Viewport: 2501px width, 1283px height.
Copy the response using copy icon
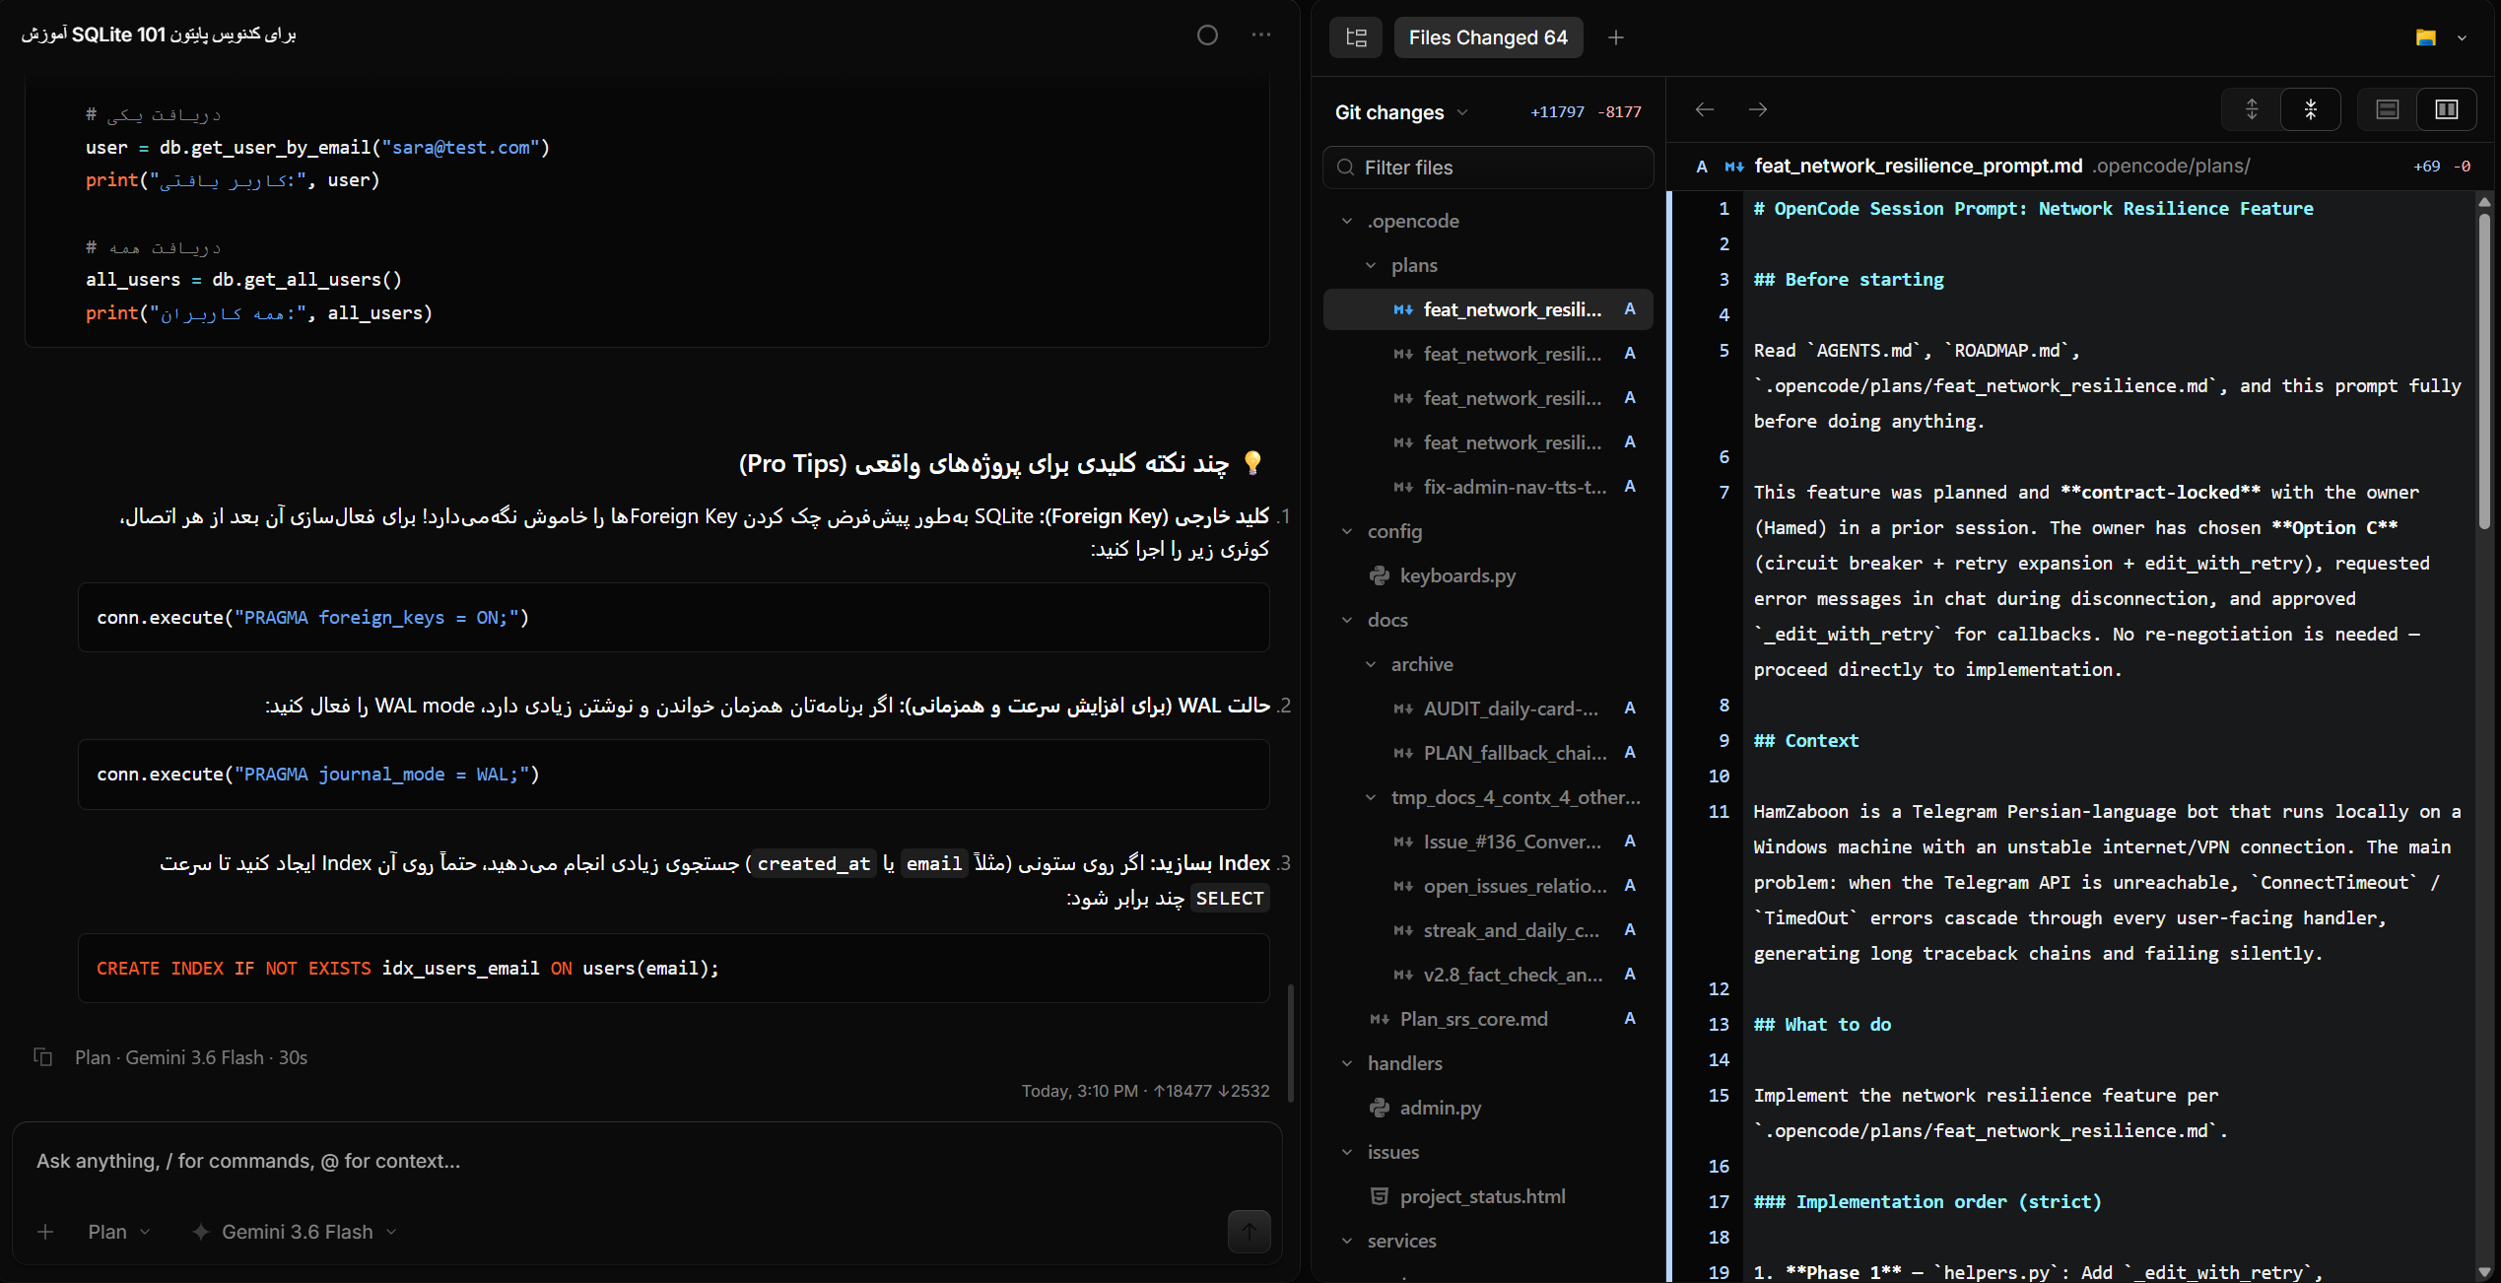(43, 1057)
